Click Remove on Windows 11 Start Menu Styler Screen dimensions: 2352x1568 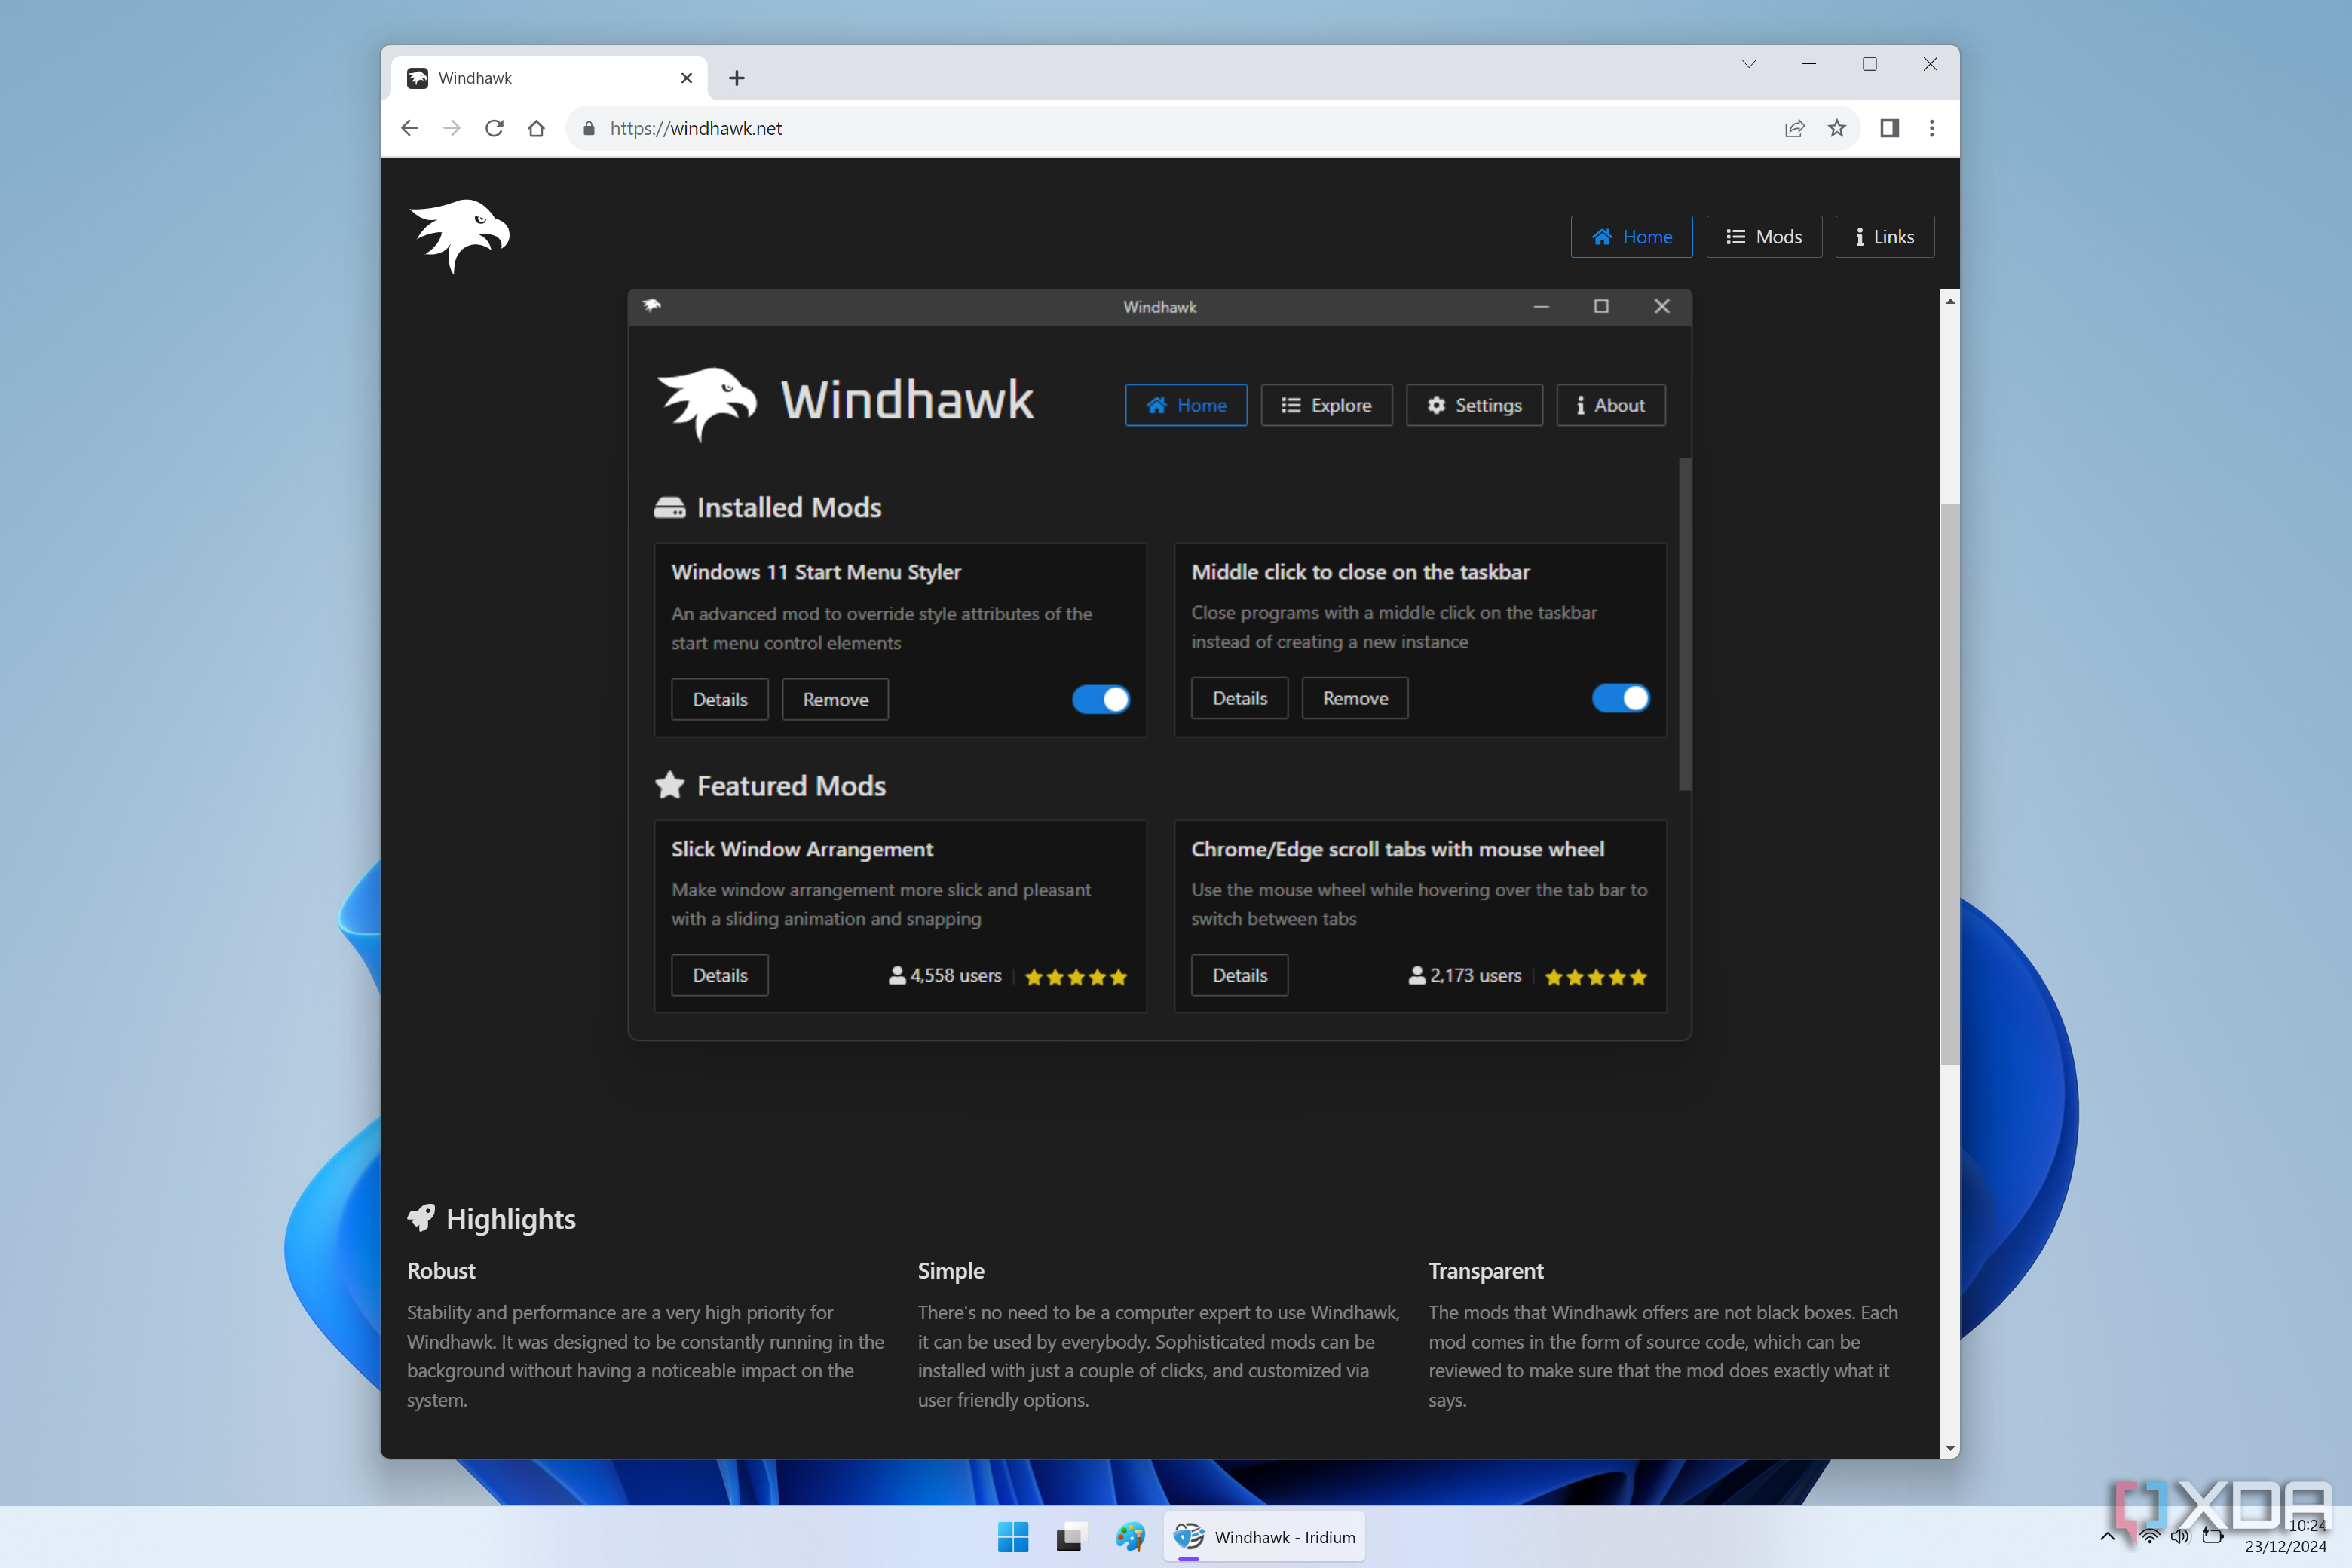click(835, 697)
